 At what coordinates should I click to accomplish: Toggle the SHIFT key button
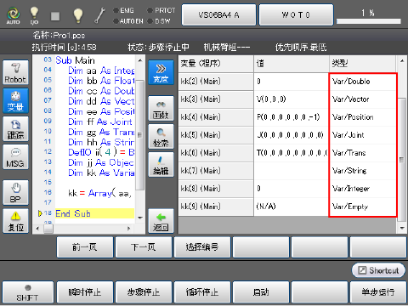27,292
